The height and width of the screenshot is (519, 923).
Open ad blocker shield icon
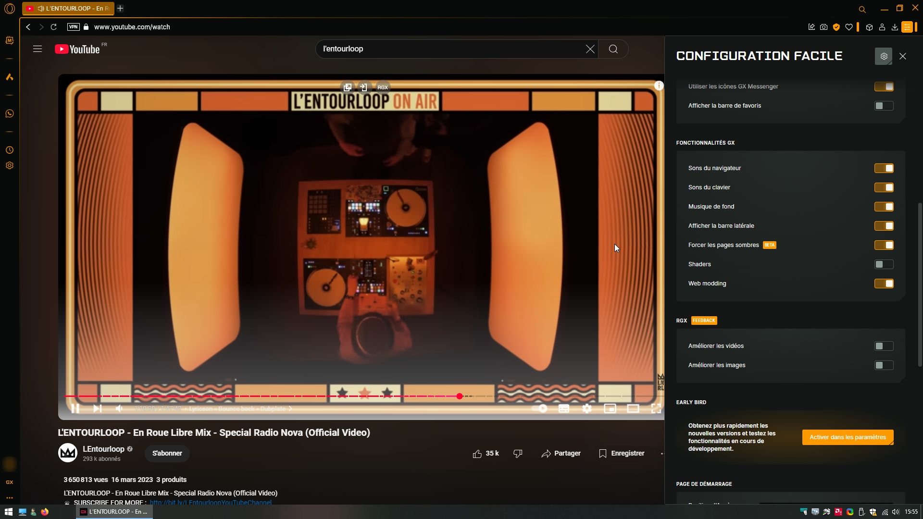(836, 27)
